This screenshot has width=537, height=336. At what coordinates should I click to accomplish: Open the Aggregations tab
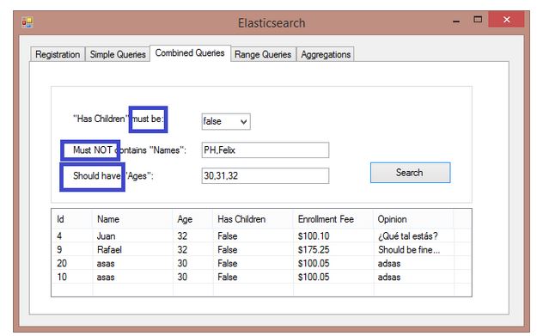click(x=326, y=54)
